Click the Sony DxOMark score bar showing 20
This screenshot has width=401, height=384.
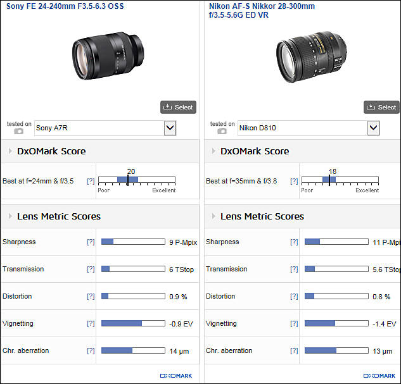point(137,180)
